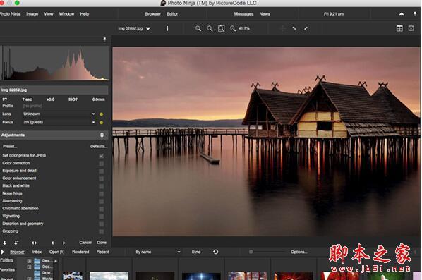422x280 pixels.
Task: Click the Sync button
Action: 196,252
